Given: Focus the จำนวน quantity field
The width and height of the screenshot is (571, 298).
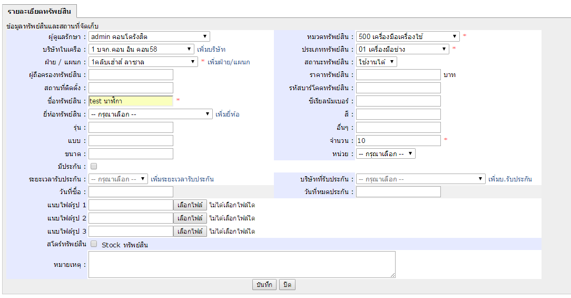Looking at the screenshot, I should pyautogui.click(x=398, y=140).
